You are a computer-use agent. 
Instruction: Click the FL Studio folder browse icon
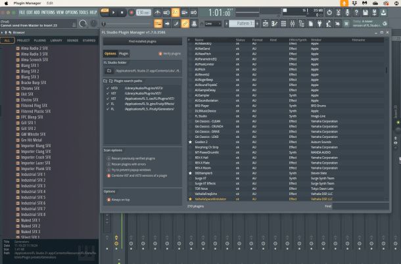tap(109, 71)
